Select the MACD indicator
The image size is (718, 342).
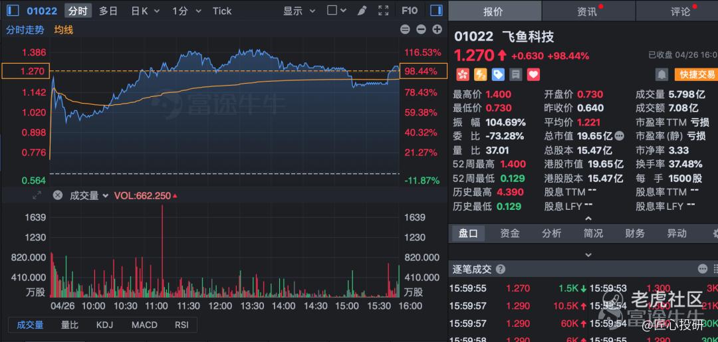pyautogui.click(x=144, y=325)
